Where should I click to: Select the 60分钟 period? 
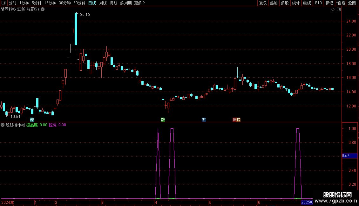[79, 3]
